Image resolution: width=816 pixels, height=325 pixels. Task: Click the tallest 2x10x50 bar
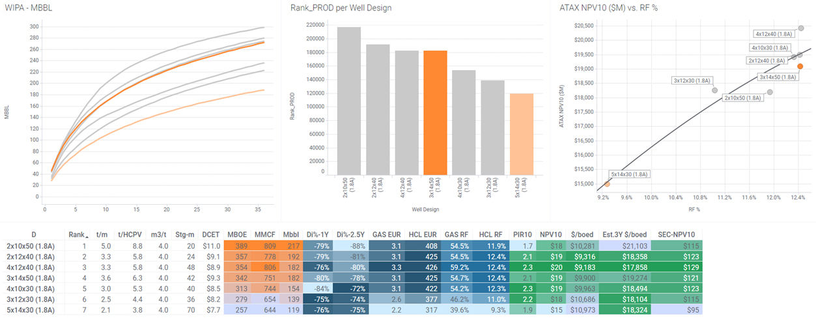point(349,101)
